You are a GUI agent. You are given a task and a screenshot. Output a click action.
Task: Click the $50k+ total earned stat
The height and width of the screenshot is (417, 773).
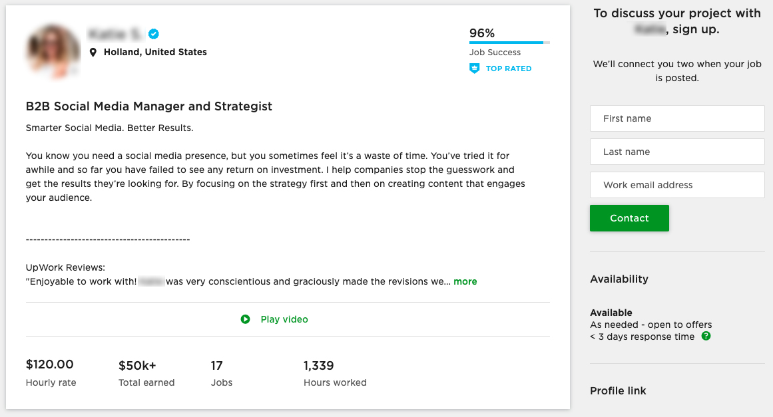(137, 365)
